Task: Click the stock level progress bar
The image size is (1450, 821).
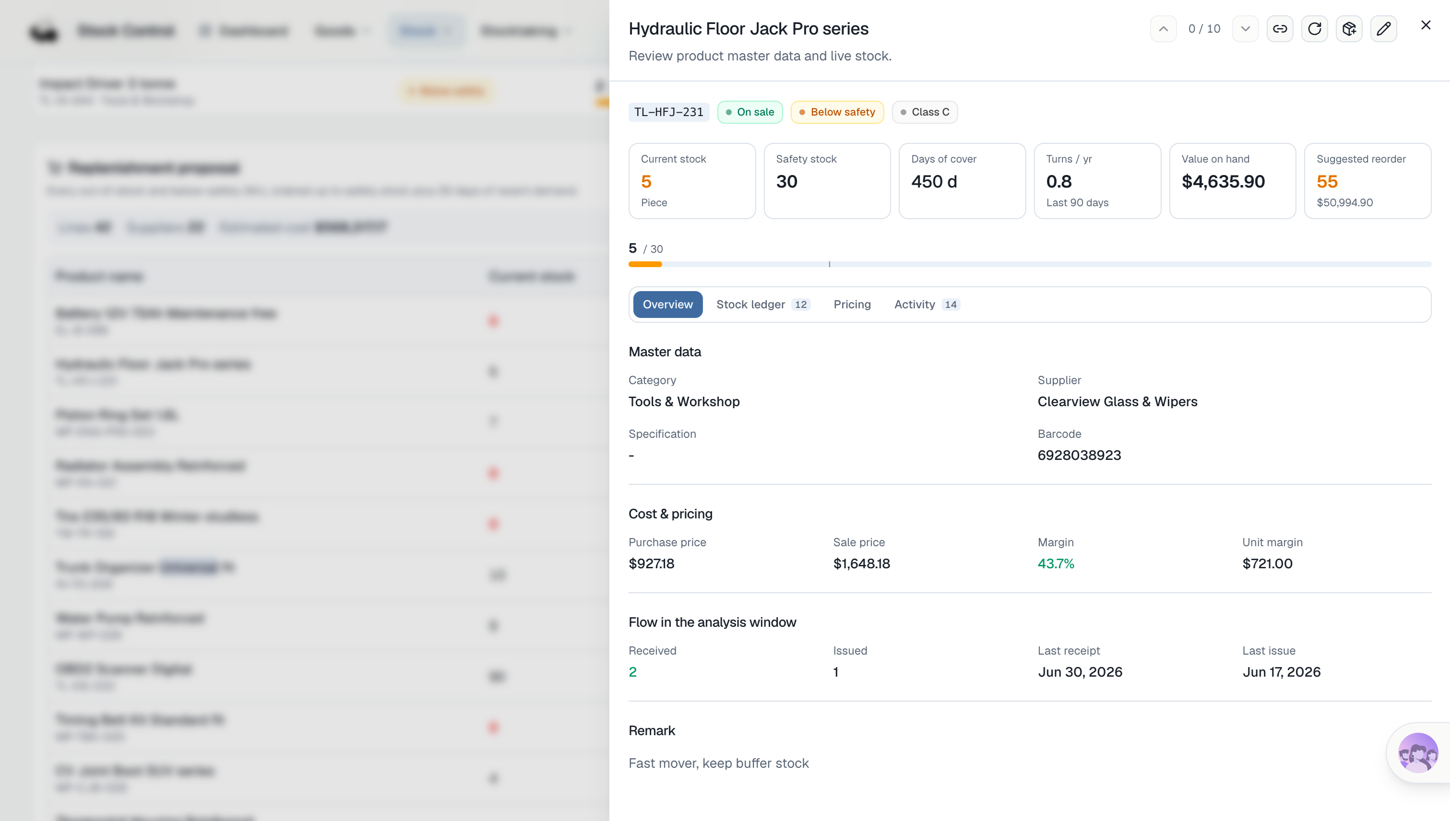Action: pyautogui.click(x=1030, y=264)
